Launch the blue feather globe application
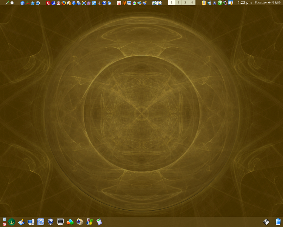 click(53, 3)
